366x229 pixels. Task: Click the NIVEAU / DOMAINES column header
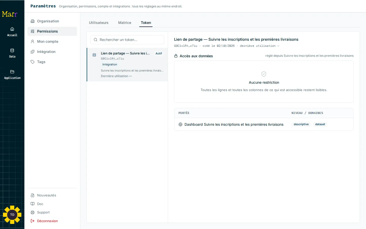coord(307,113)
